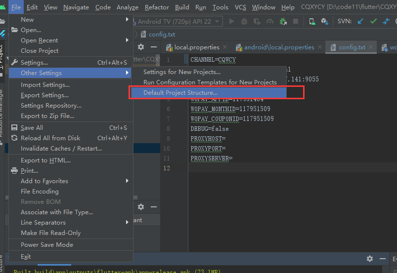Collapse lower-left panel with minus icon
Screen dimensions: 397x273
pos(154,207)
